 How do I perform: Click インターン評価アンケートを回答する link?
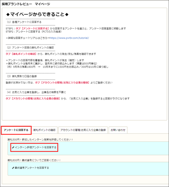(x=36, y=147)
